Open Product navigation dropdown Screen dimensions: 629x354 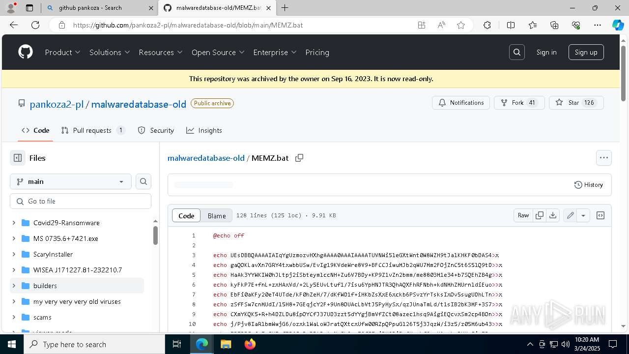(x=63, y=52)
